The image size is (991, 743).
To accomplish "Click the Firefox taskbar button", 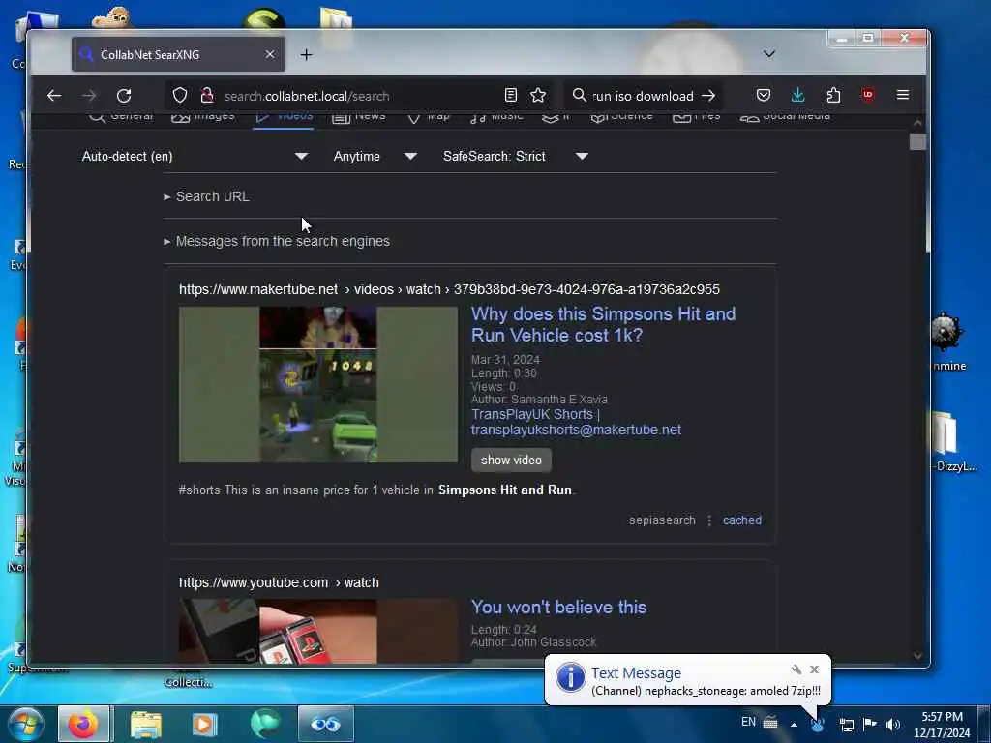I will (x=83, y=724).
